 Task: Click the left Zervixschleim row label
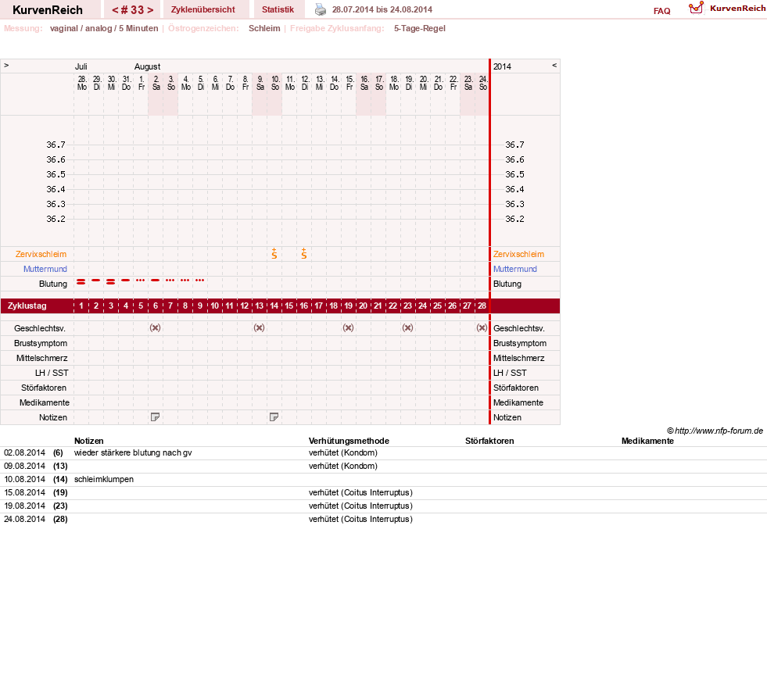(41, 254)
